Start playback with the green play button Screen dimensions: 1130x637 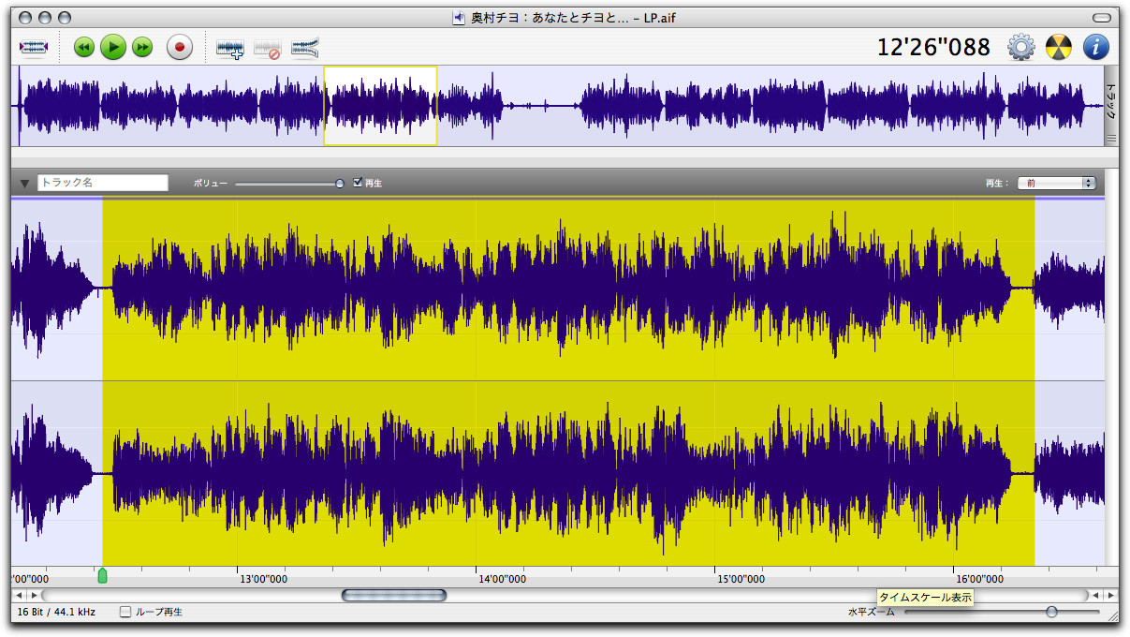pos(113,47)
